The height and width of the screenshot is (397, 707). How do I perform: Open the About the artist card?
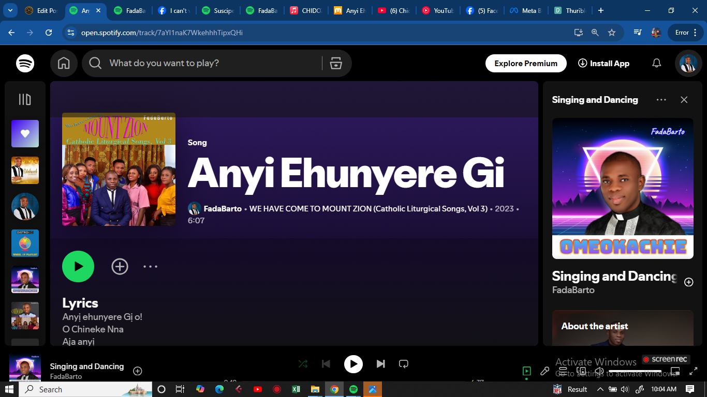623,328
